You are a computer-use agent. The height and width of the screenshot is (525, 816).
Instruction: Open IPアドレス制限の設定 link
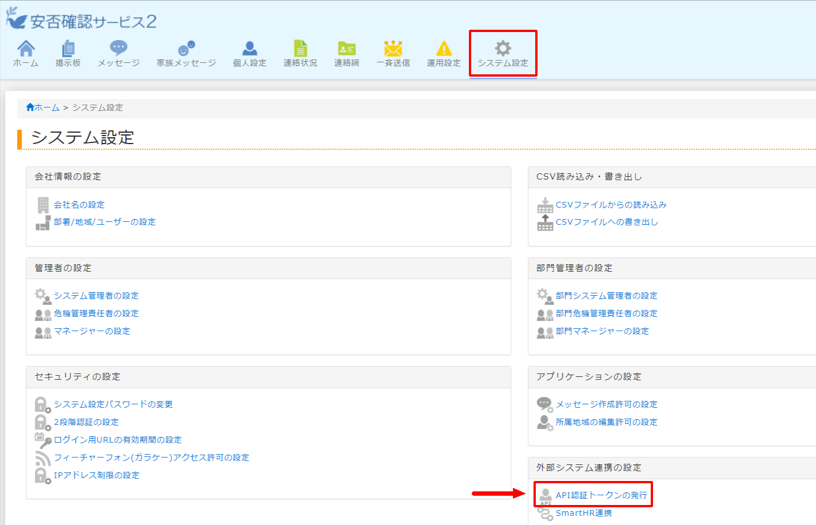click(x=97, y=475)
